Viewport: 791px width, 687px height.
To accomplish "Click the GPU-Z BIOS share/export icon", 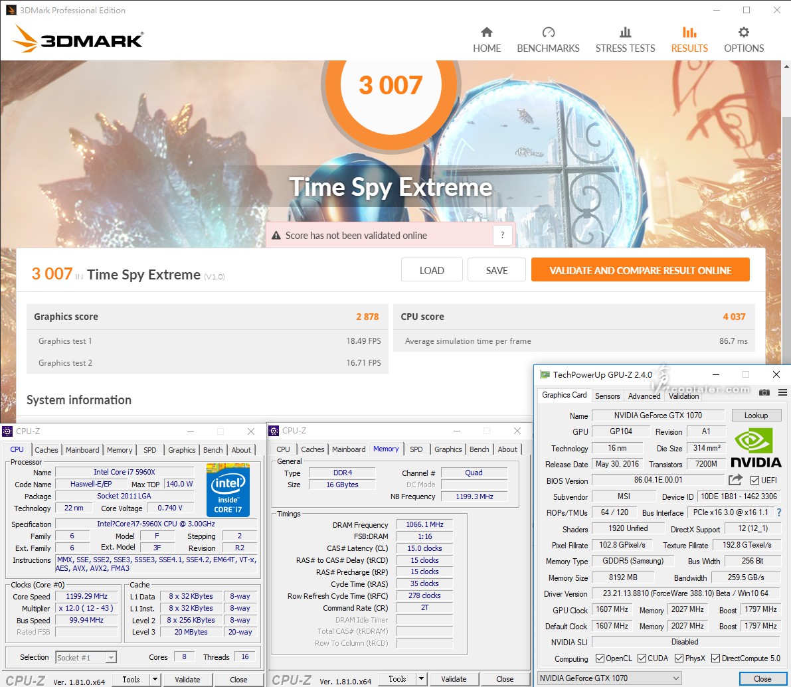I will 735,479.
